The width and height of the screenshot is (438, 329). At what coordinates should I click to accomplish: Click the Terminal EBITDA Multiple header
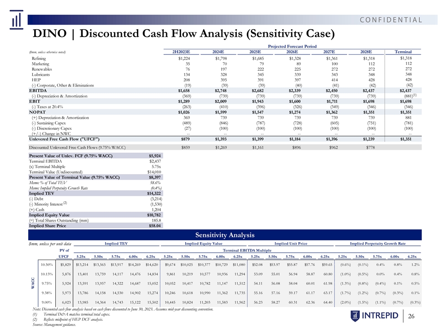click(247, 250)
